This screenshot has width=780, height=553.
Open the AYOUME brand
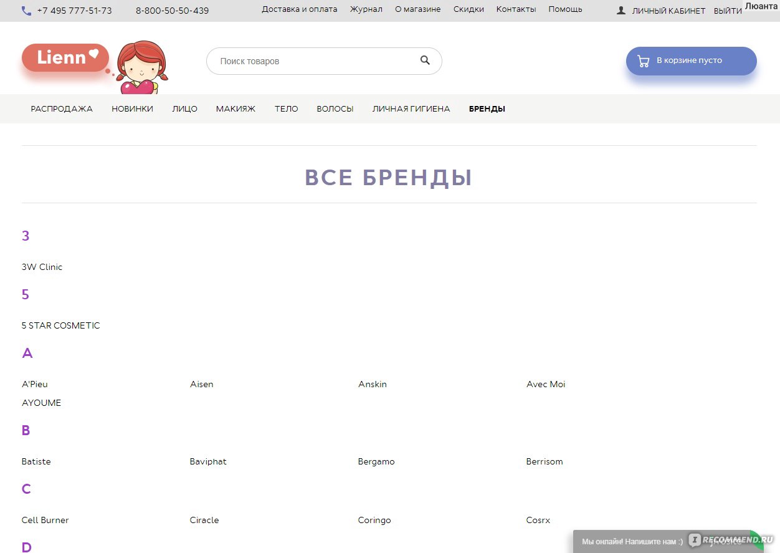coord(42,403)
